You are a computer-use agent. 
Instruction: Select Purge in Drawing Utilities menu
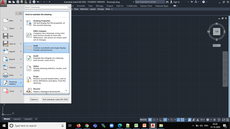pyautogui.click(x=46, y=79)
